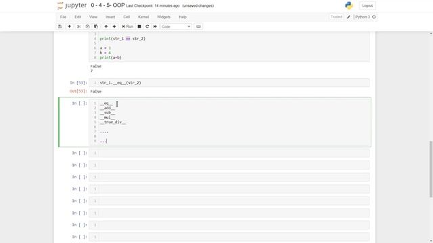
Task: Click the print(str_1 == str_2) code line
Action: pos(122,38)
